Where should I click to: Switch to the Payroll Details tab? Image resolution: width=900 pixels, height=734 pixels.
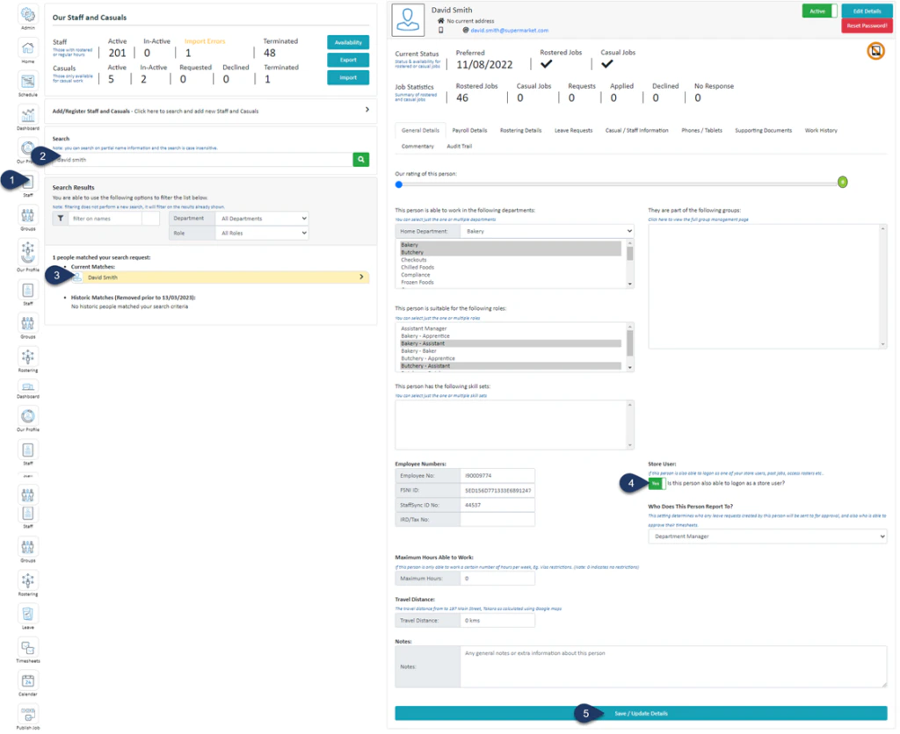469,131
